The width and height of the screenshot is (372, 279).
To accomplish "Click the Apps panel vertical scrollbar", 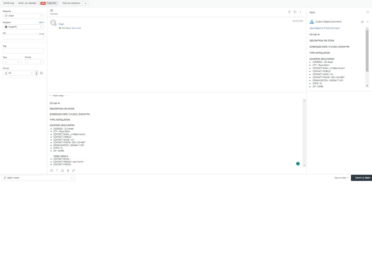I will click(367, 51).
